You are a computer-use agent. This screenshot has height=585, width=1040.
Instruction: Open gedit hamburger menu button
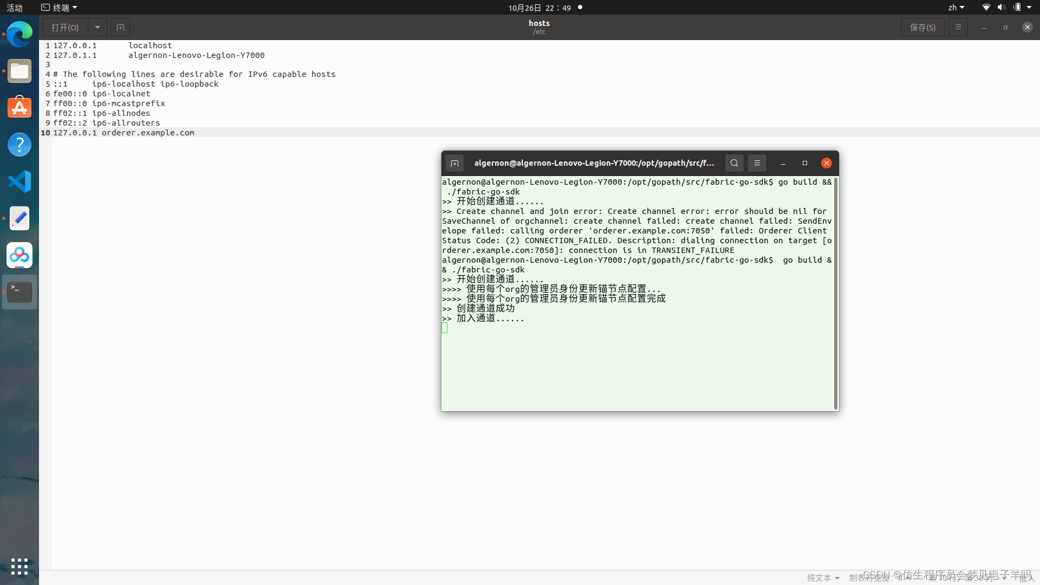click(x=958, y=27)
